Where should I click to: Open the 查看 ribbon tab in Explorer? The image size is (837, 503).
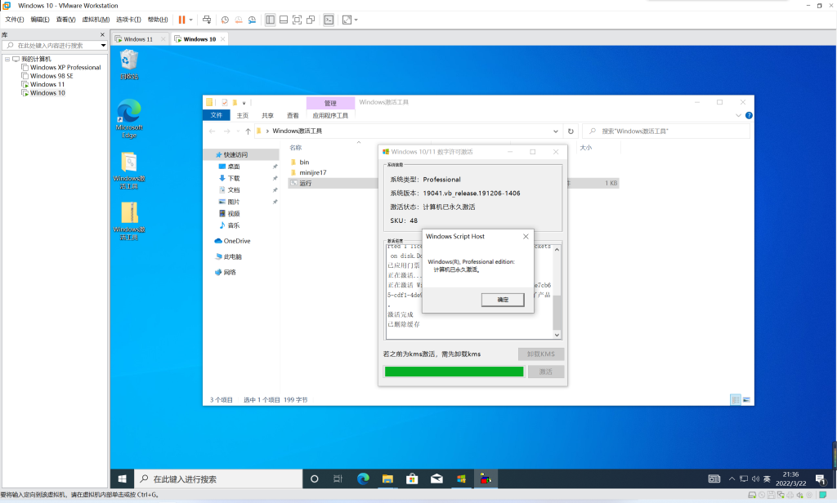coord(293,115)
